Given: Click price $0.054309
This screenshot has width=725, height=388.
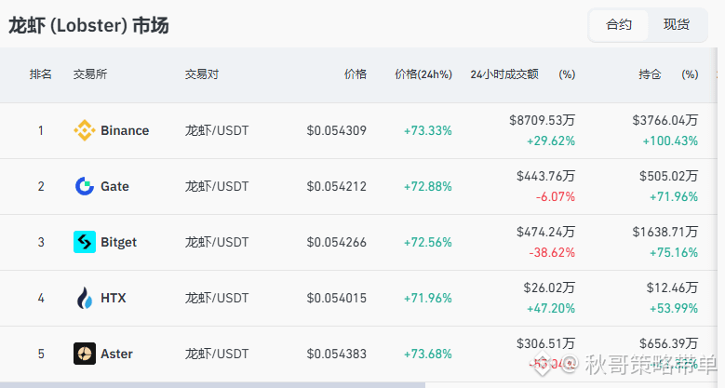Looking at the screenshot, I should click(337, 131).
